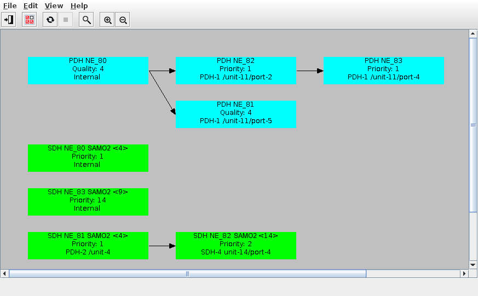Open the Help menu
This screenshot has width=478, height=296.
79,5
